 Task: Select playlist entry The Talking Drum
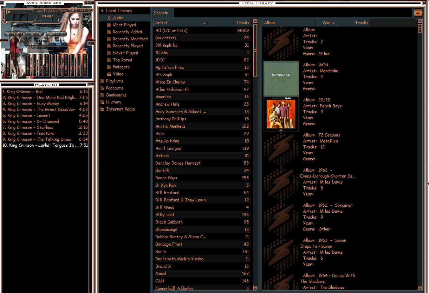coord(45,139)
